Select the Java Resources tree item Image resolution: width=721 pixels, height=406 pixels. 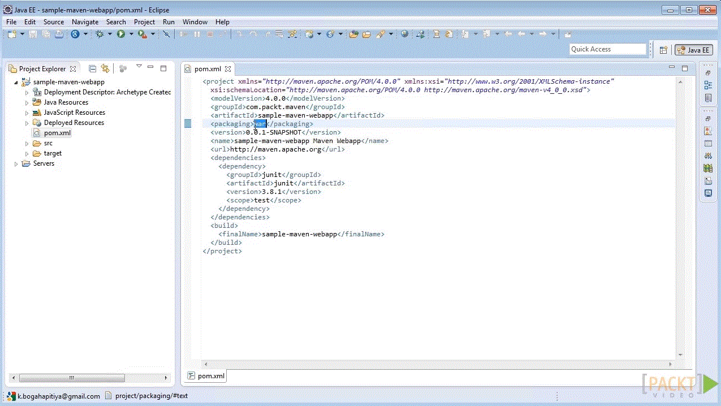[61, 102]
